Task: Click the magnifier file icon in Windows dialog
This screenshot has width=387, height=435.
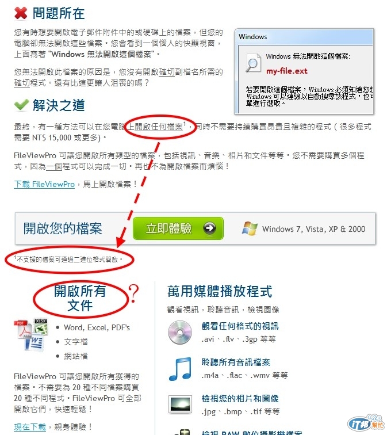Action: (x=254, y=63)
